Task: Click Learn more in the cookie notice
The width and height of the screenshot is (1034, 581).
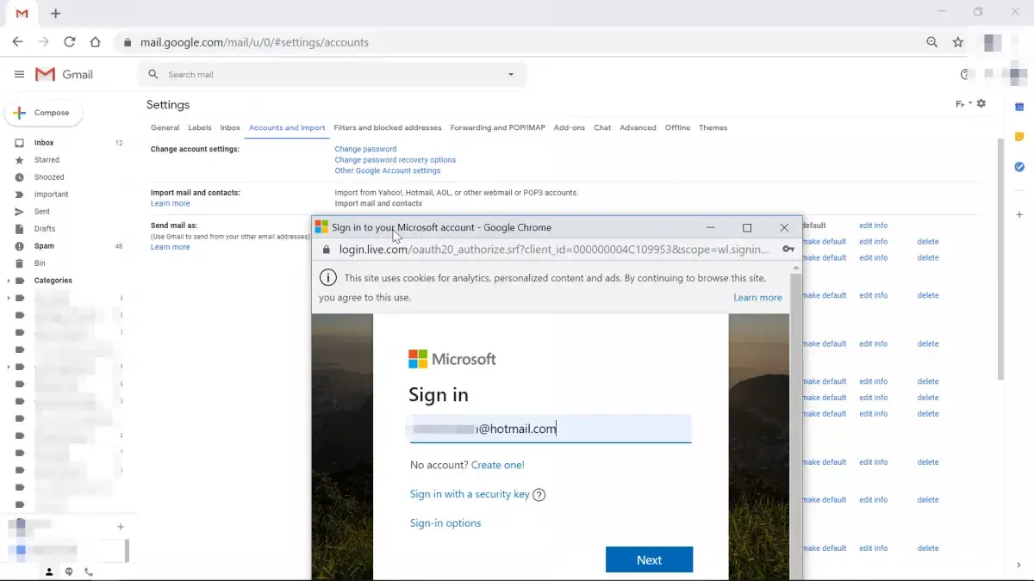Action: coord(757,298)
